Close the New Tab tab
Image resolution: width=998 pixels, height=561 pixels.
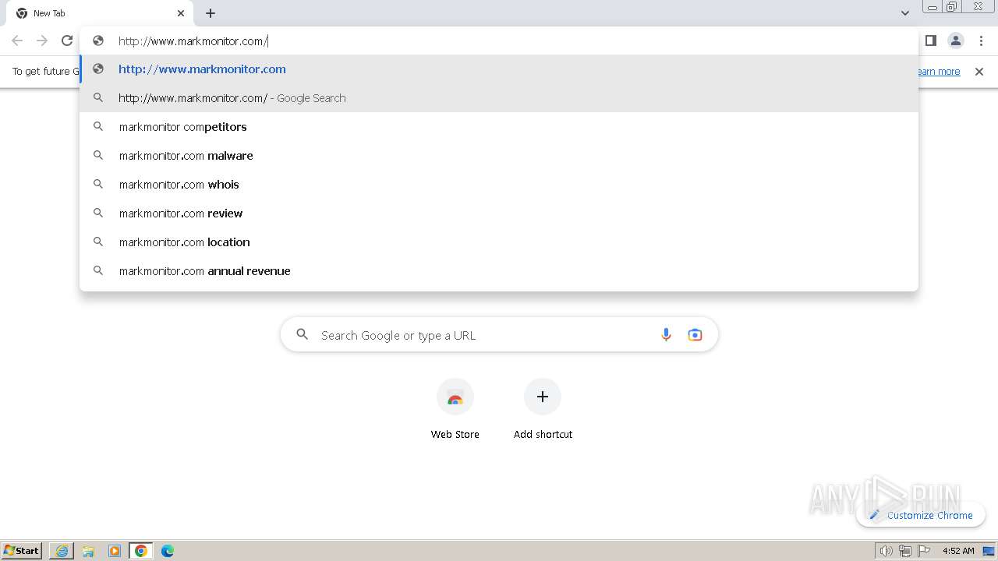181,13
